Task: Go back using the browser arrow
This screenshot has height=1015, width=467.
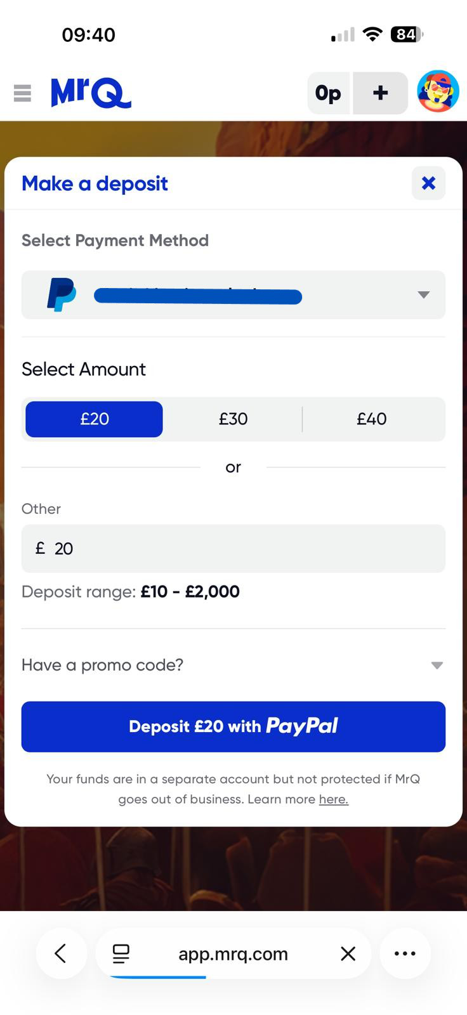Action: [61, 953]
